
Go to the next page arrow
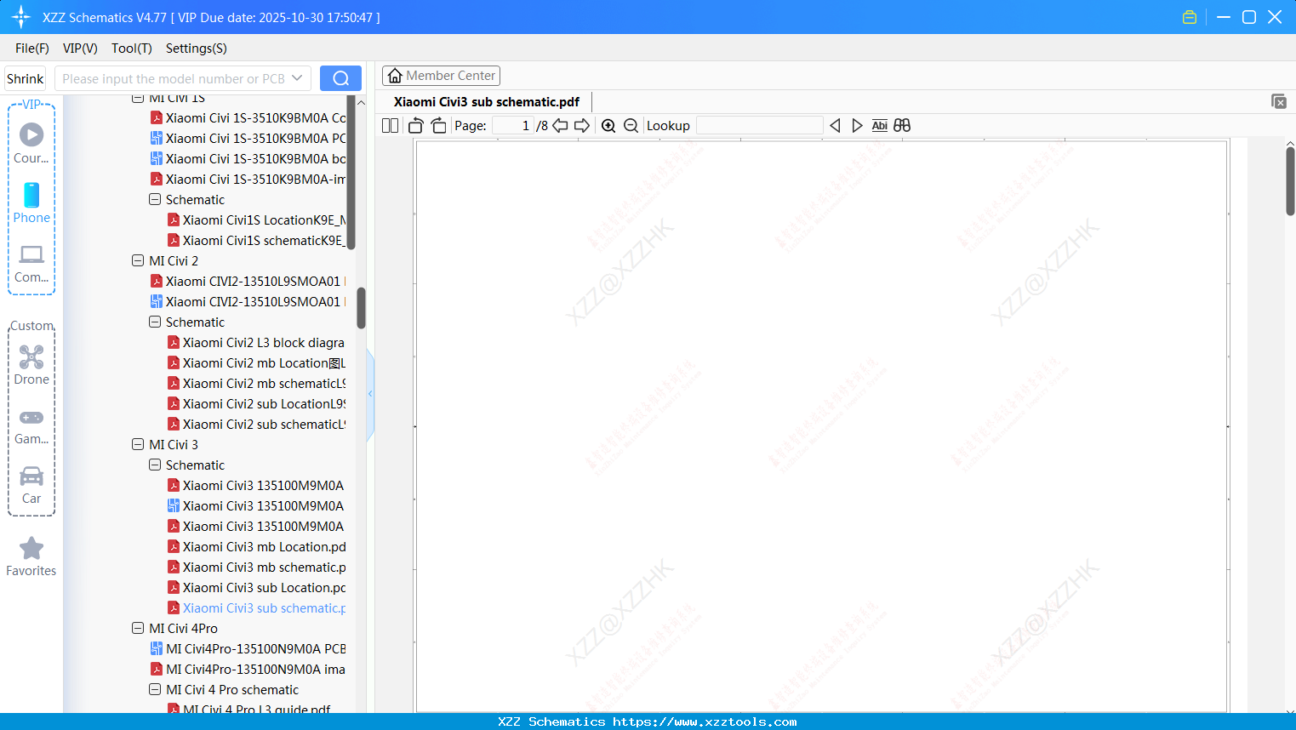[x=582, y=125]
